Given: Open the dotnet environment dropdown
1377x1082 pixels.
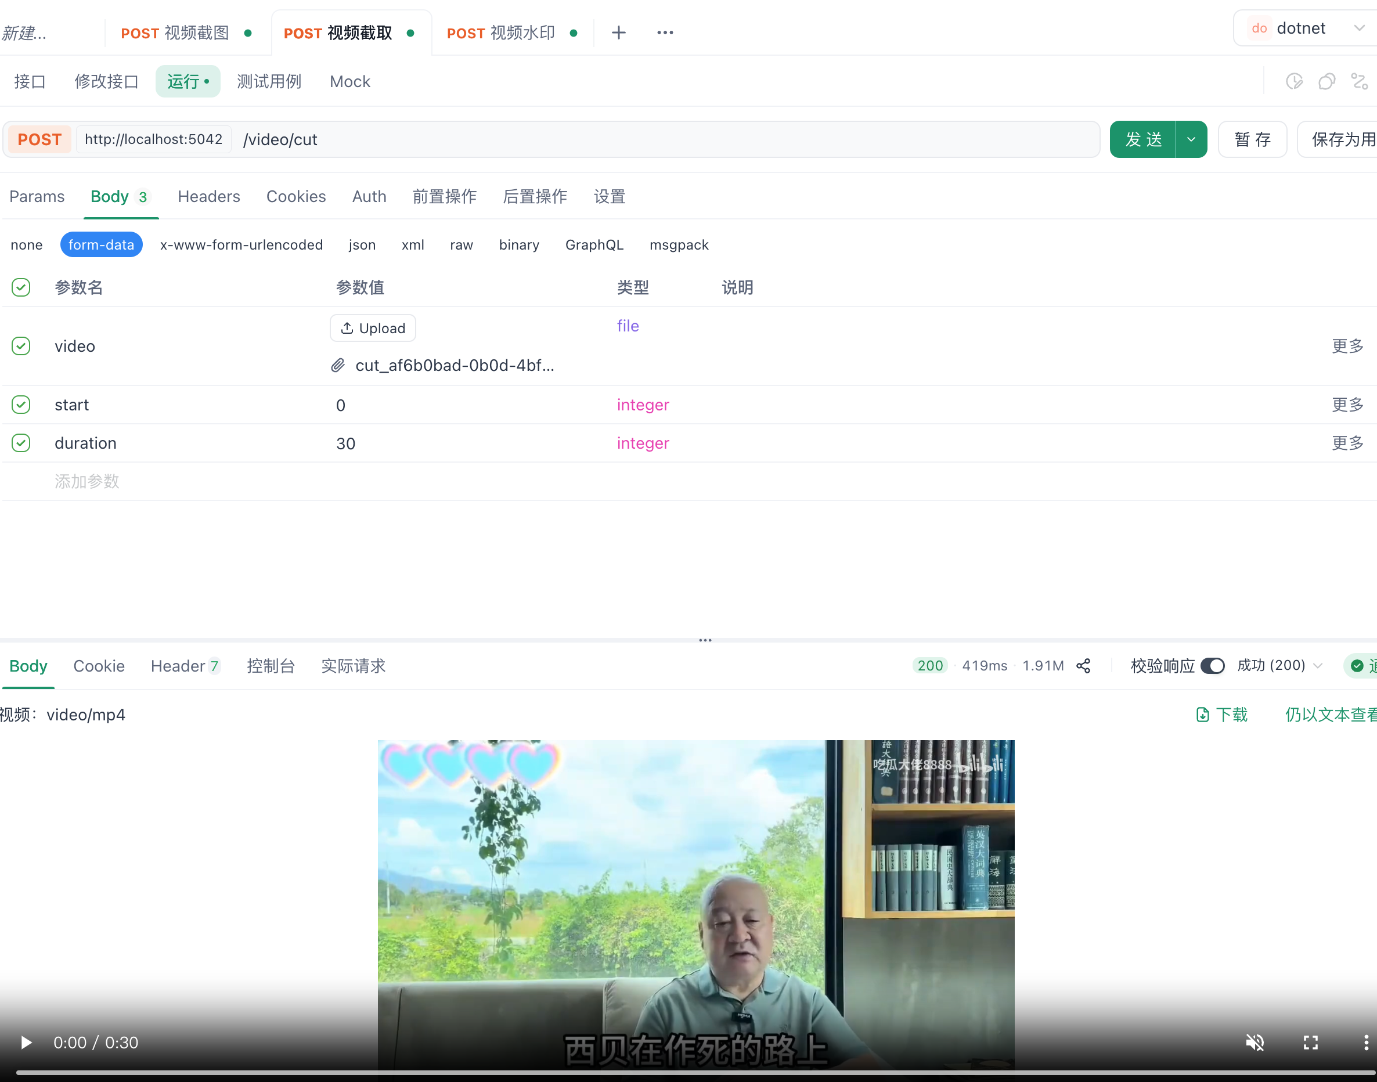Looking at the screenshot, I should point(1306,28).
